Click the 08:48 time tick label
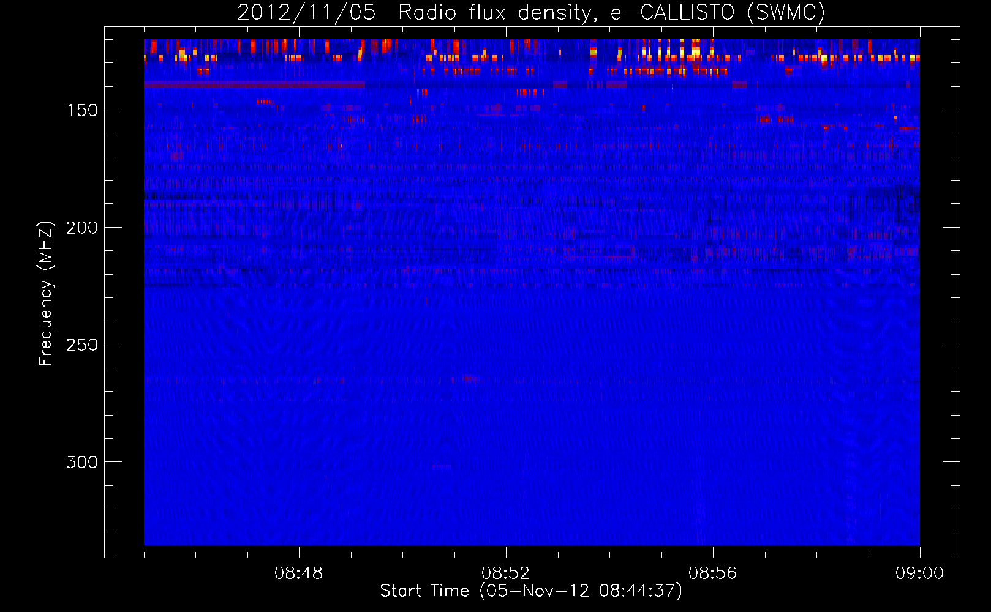 [299, 573]
